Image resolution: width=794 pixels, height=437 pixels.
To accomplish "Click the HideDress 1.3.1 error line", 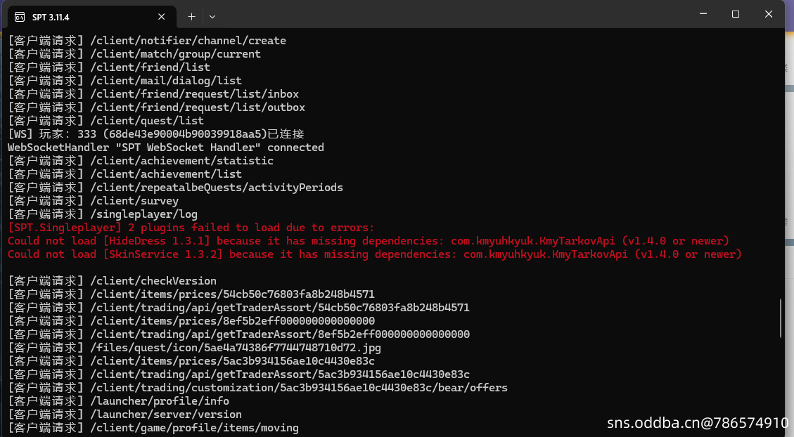I will pyautogui.click(x=369, y=241).
